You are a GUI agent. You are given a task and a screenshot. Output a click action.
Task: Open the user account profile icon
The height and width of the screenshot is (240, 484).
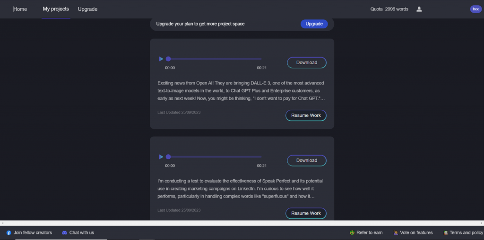419,9
